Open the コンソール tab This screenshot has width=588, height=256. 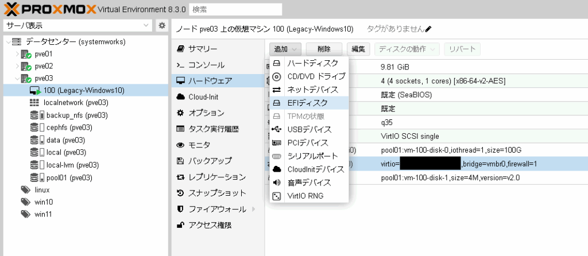218,65
